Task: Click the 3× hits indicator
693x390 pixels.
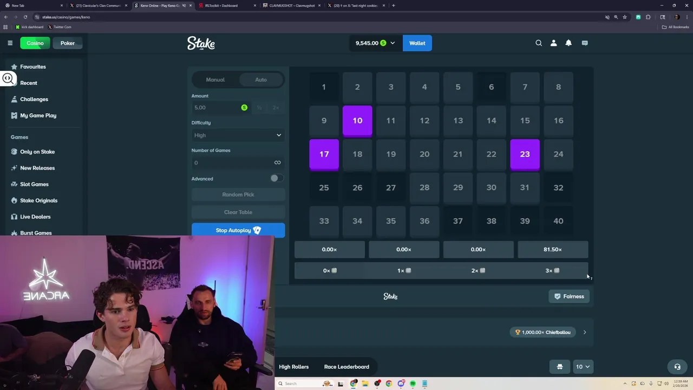Action: tap(552, 270)
